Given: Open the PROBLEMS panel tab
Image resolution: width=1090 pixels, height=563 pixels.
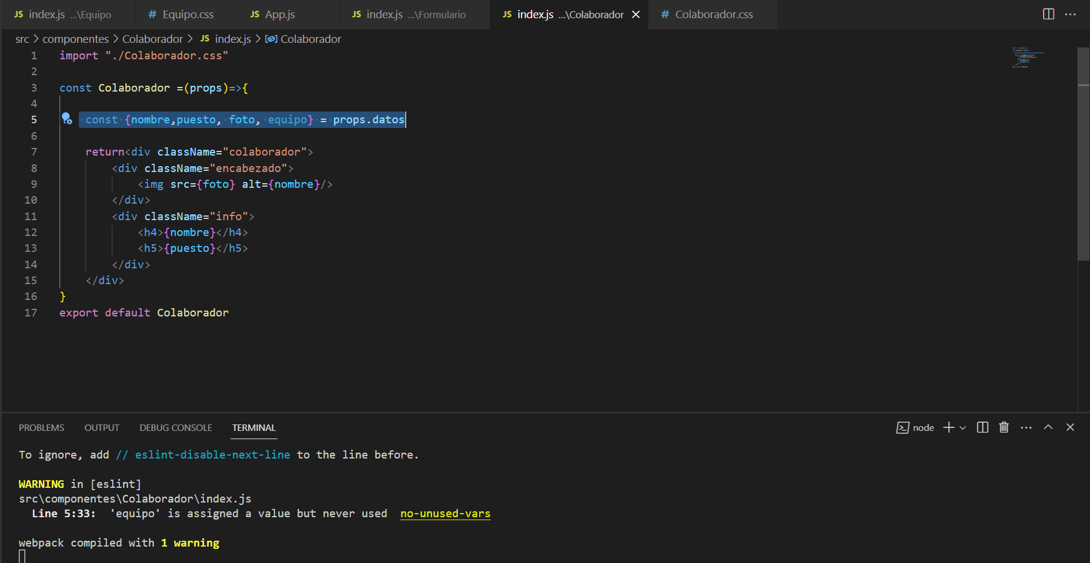Looking at the screenshot, I should (x=41, y=428).
